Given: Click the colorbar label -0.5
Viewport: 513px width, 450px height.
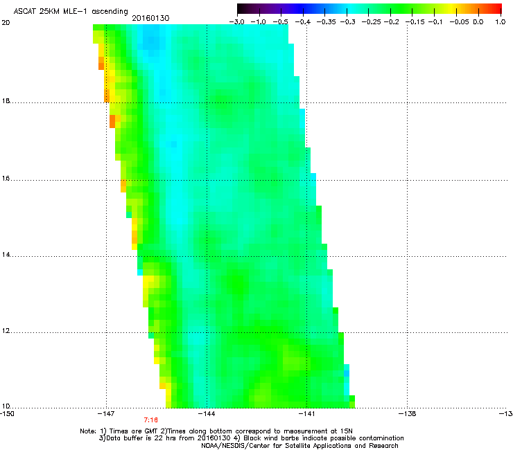Looking at the screenshot, I should [x=280, y=22].
